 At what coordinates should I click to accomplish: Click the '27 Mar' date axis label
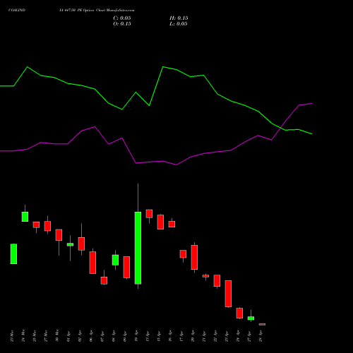[x=46, y=336]
